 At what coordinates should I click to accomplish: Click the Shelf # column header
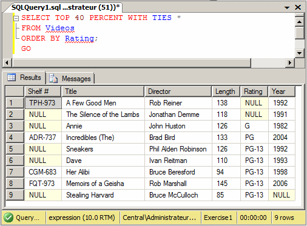click(x=42, y=91)
